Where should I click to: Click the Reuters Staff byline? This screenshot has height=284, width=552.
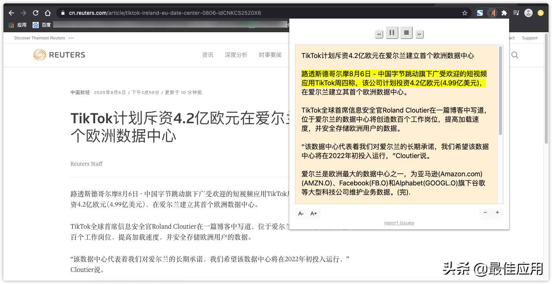click(x=86, y=164)
